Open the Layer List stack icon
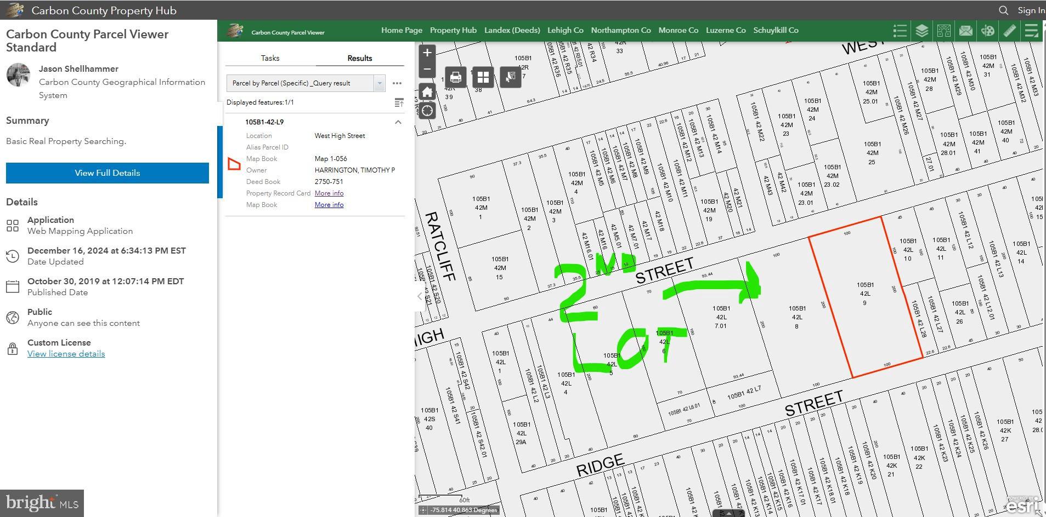Viewport: 1046px width, 517px height. [x=921, y=31]
